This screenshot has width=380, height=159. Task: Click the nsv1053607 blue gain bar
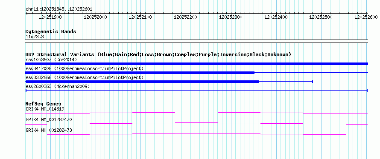click(x=196, y=64)
